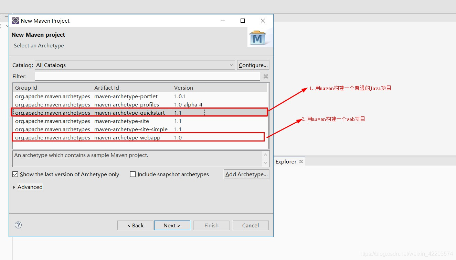Click the archetype description text area
The width and height of the screenshot is (456, 260).
138,159
